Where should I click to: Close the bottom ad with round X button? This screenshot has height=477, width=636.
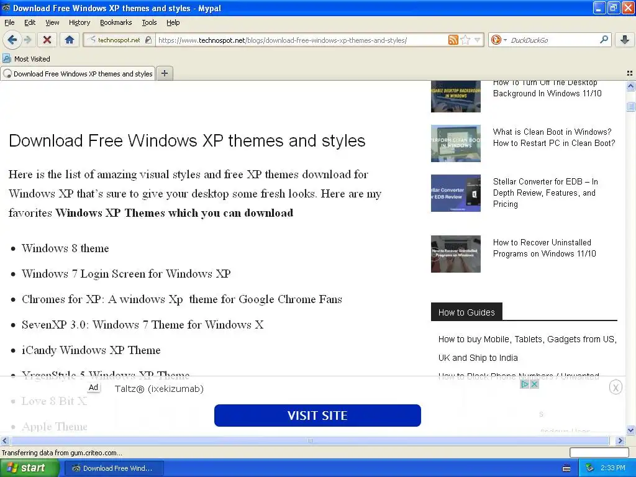click(x=616, y=388)
